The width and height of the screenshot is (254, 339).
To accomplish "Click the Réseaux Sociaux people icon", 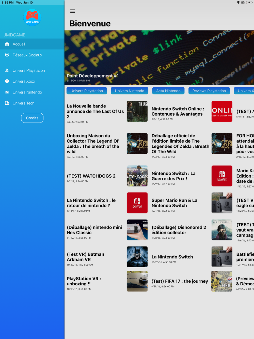I will click(x=7, y=55).
